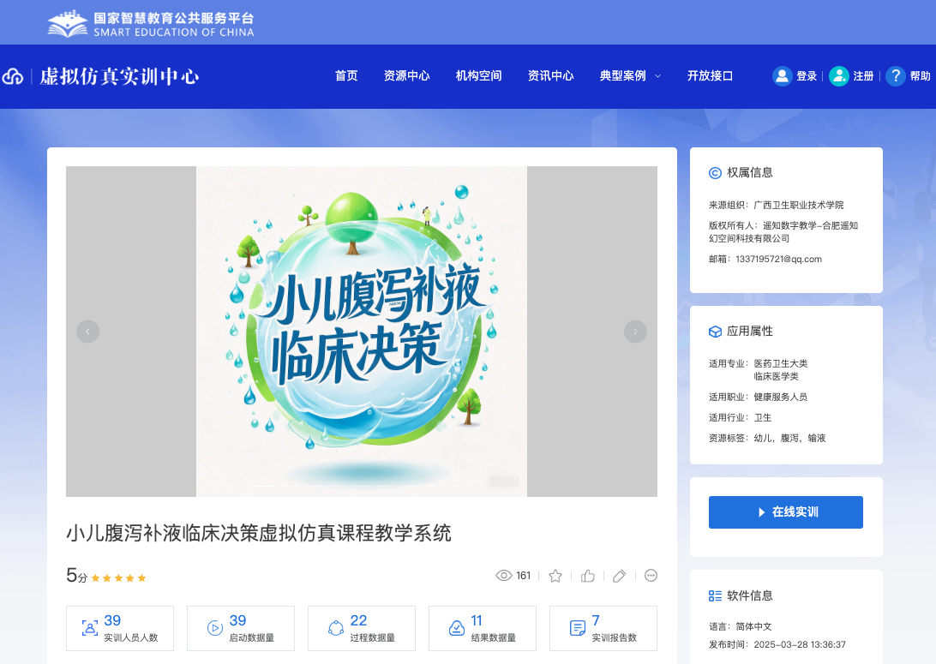Show the next carousel image
Screen dimensions: 936x664
pyautogui.click(x=635, y=332)
